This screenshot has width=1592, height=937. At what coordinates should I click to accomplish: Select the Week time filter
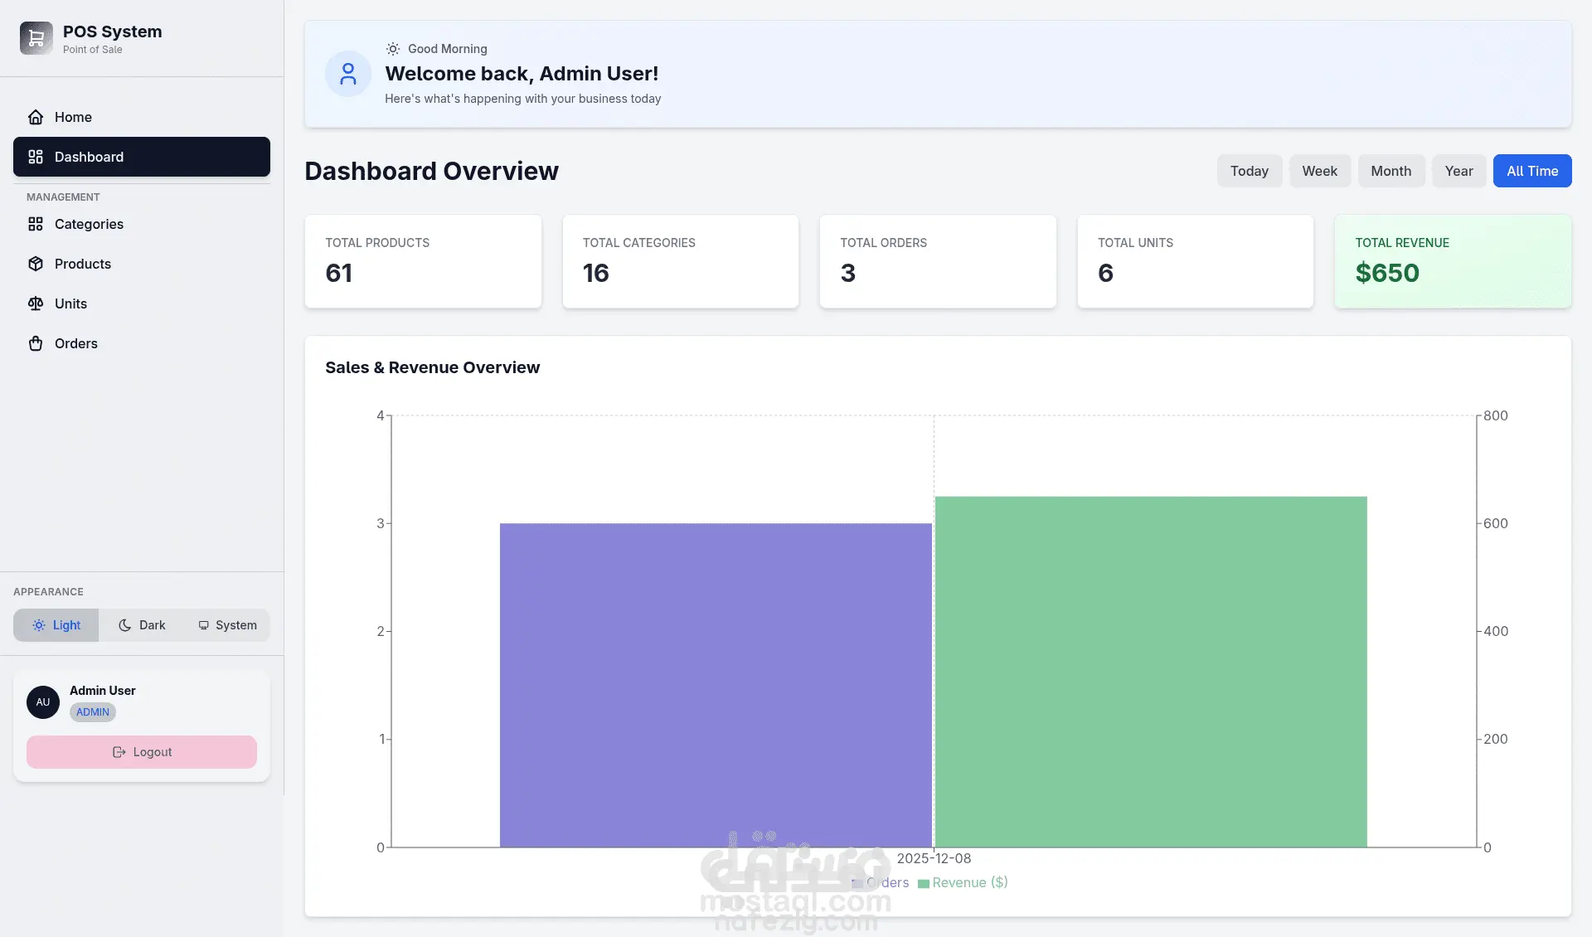[1319, 171]
